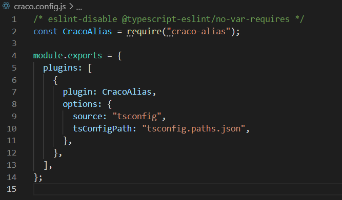Click line number 15 in gutter
The image size is (342, 200).
(12, 189)
